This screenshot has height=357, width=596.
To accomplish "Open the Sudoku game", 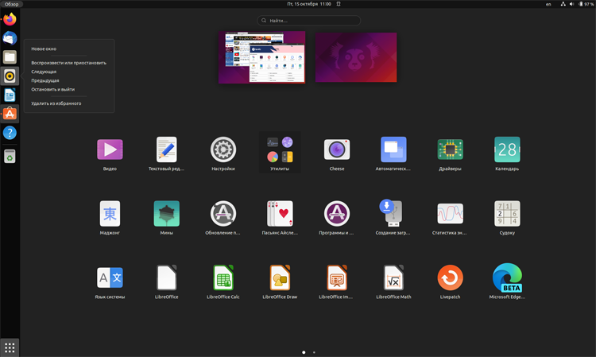I will coord(507,213).
